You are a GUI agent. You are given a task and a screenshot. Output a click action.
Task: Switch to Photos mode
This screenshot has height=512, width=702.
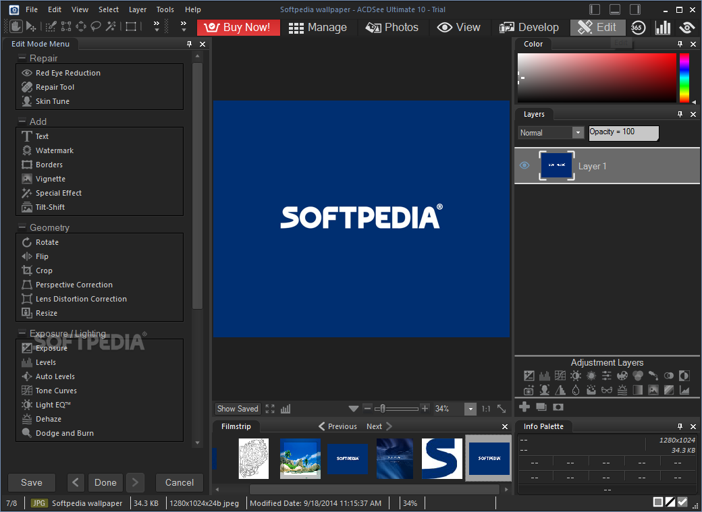[391, 27]
